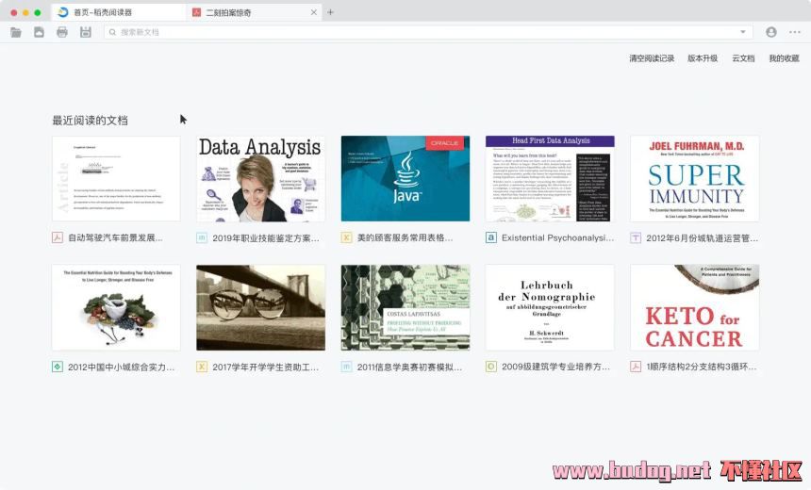Open file name 自动驾驶汽车前景发展…
This screenshot has height=490, width=811.
[x=115, y=237]
